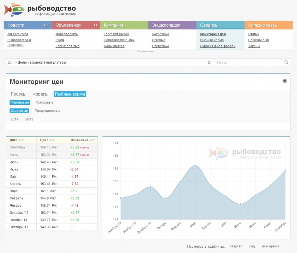The height and width of the screenshot is (253, 297).
Task: Click the search magnifier icon
Action: 286,63
